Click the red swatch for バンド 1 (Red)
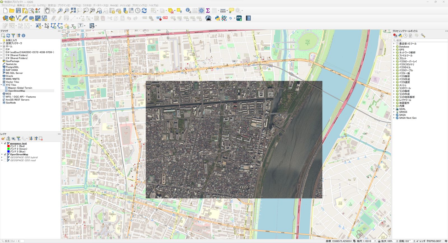This screenshot has height=243, width=448. pyautogui.click(x=8, y=146)
